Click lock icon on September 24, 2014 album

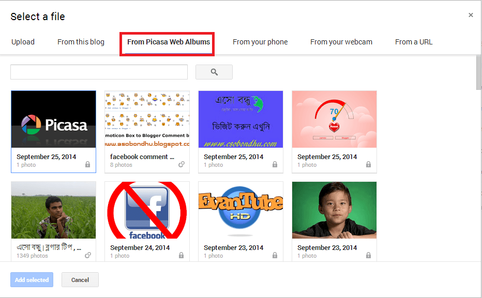click(x=182, y=255)
